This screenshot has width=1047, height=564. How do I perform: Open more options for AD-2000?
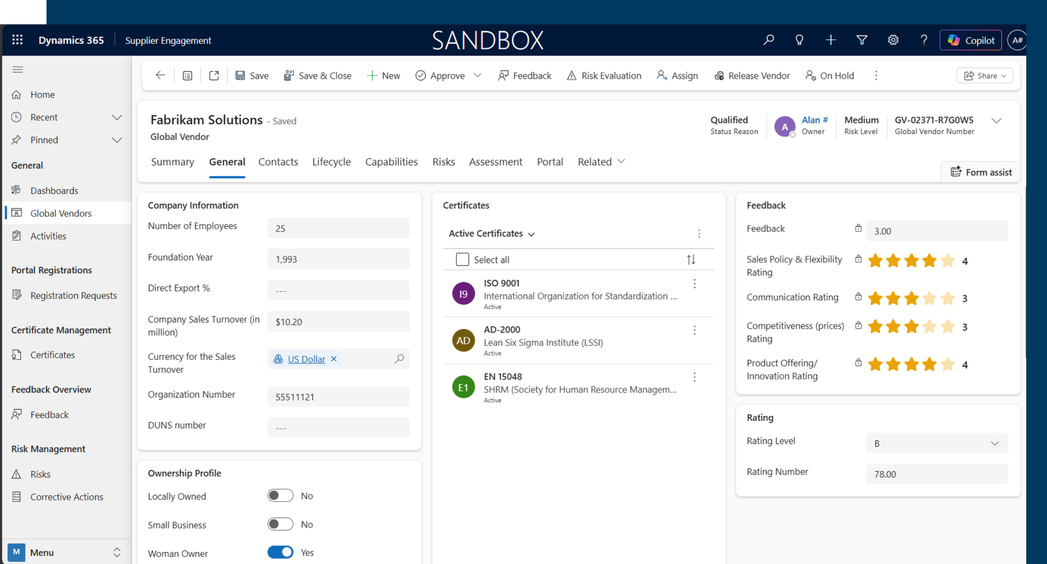(x=694, y=330)
